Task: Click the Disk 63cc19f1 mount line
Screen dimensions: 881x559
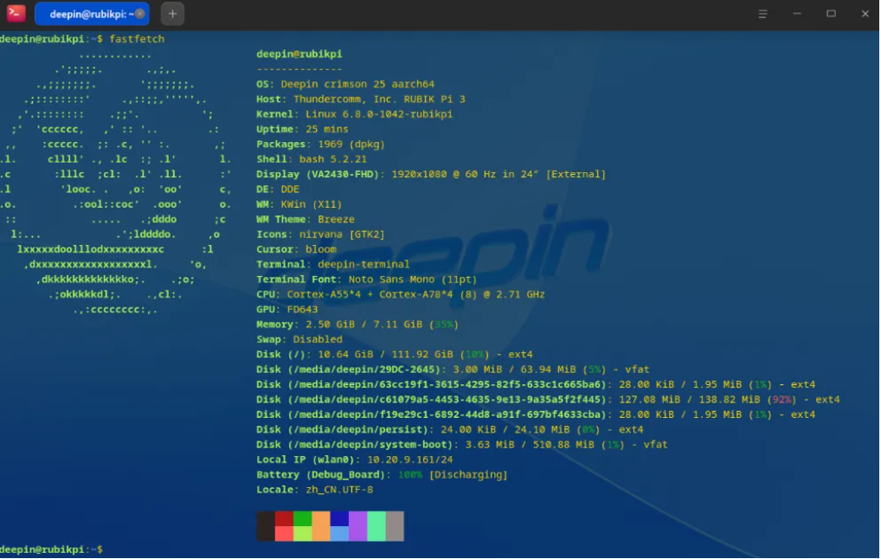Action: coord(536,385)
